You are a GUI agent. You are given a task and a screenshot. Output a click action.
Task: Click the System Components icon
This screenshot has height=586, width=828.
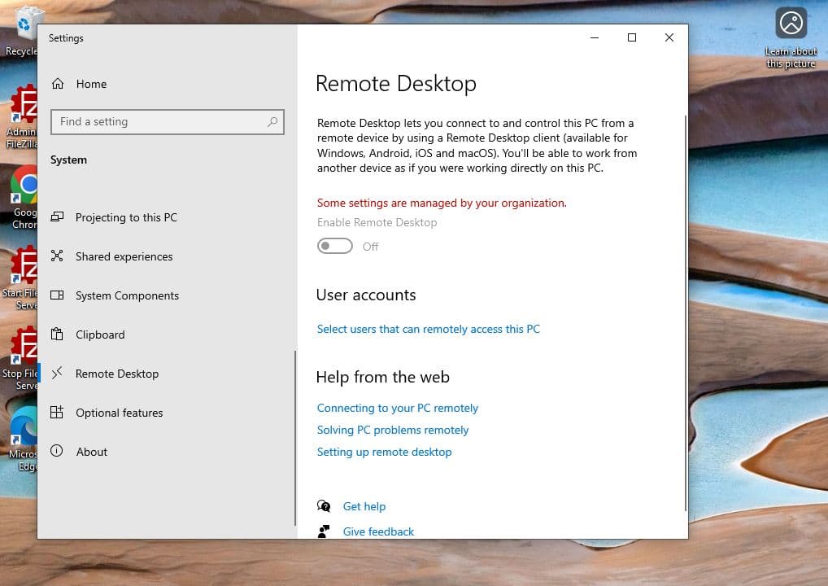(x=57, y=295)
